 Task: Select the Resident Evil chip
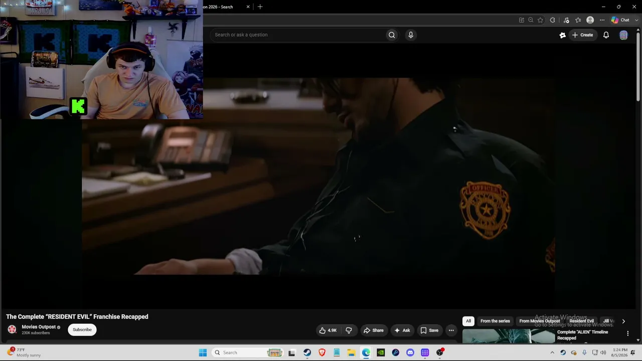(x=581, y=321)
